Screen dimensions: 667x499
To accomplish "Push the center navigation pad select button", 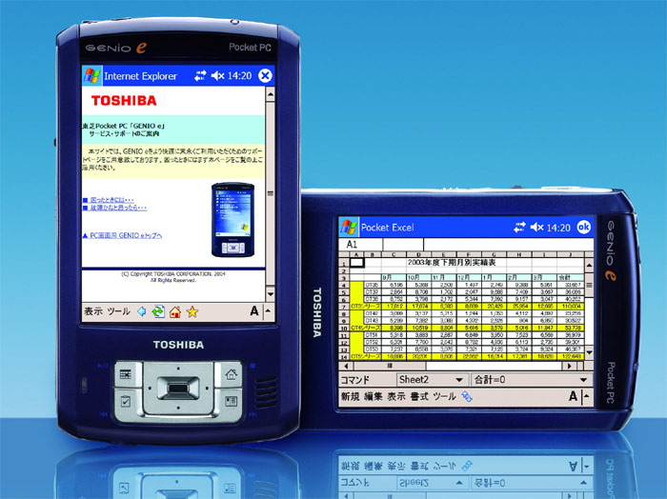I will coord(178,388).
